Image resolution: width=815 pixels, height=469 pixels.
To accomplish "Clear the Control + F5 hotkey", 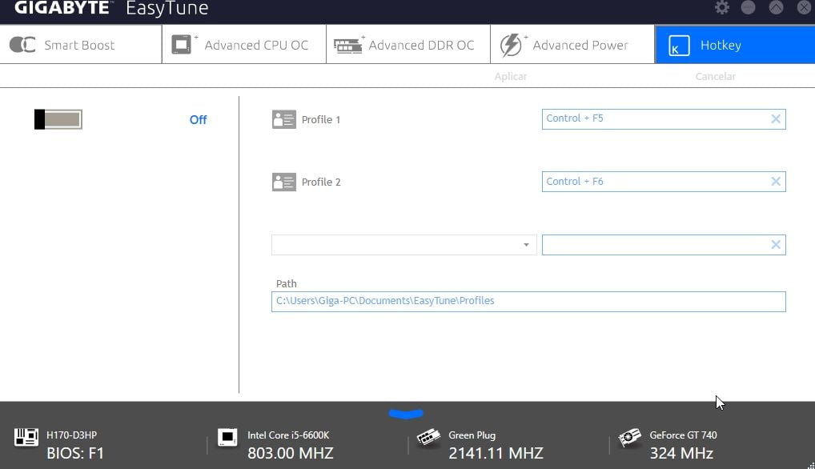I will click(x=776, y=119).
